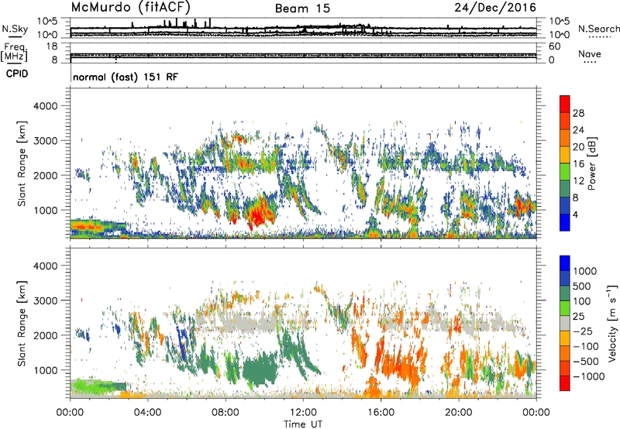The width and height of the screenshot is (620, 429).
Task: Click the 'Time UT' axis title
Action: click(x=303, y=424)
